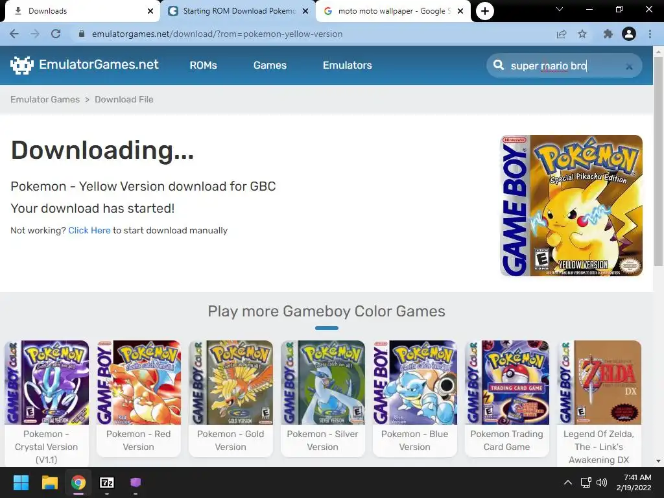
Task: Open the Pokemon Silver Version cover
Action: point(323,383)
